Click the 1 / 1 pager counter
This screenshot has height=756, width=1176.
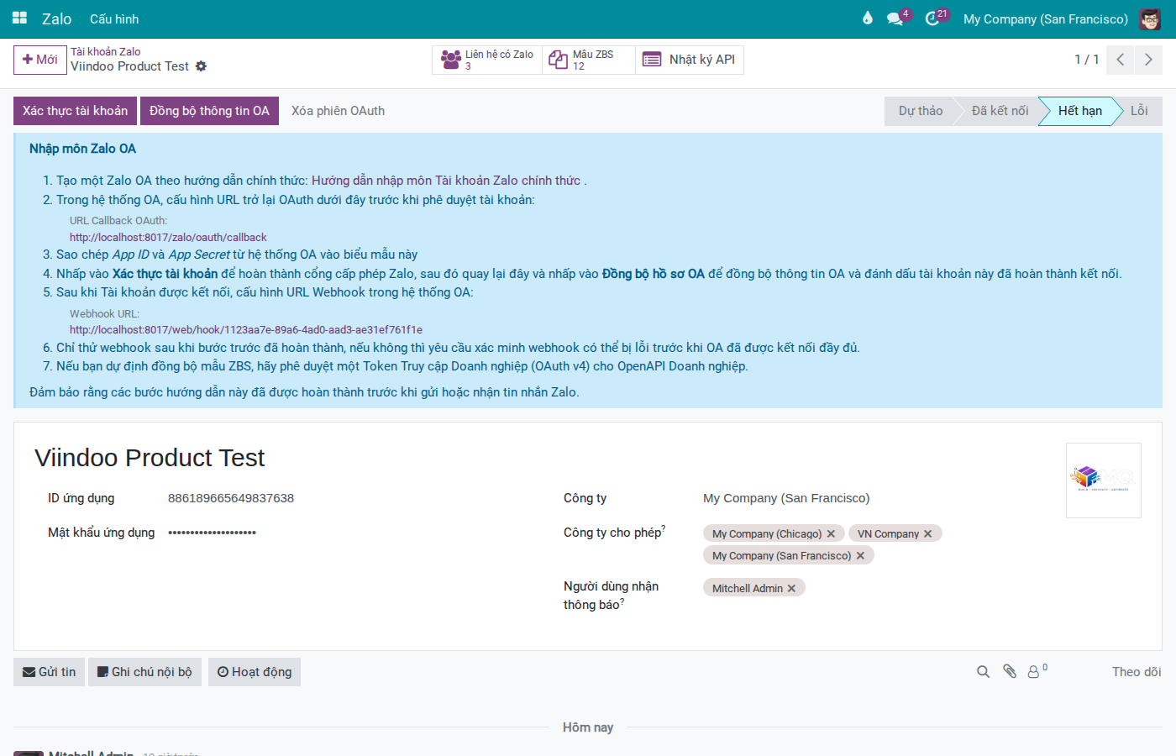[x=1087, y=60]
